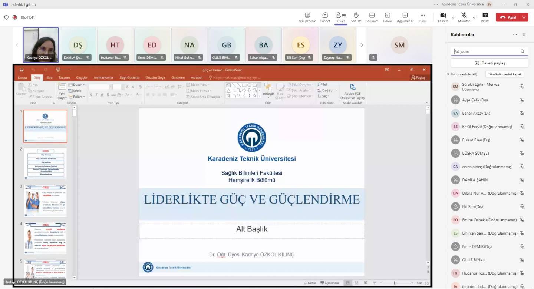
Task: Open Slayt Gösterisi tab in PowerPoint
Action: [129, 78]
